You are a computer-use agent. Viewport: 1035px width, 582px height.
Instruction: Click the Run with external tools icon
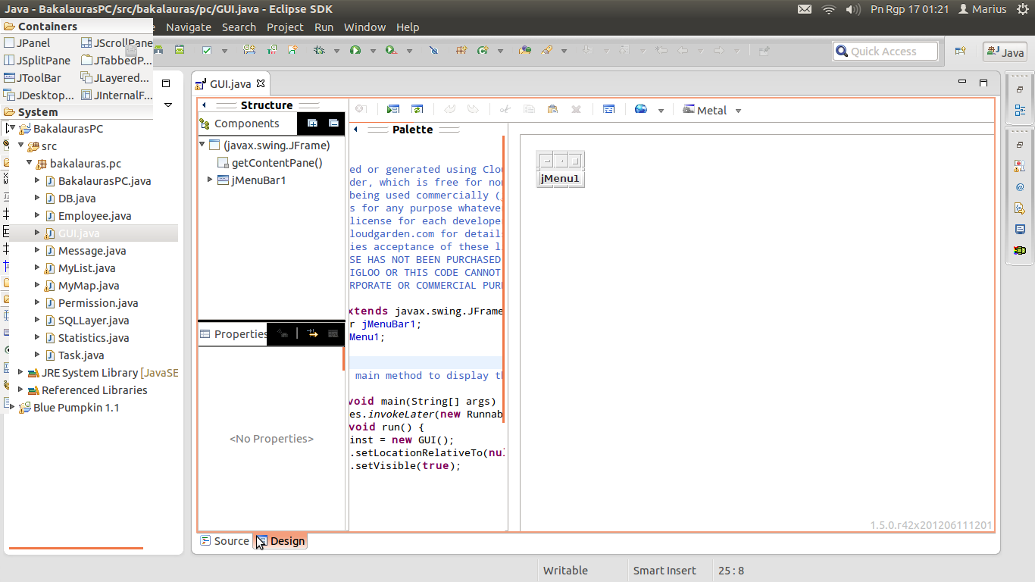click(391, 50)
